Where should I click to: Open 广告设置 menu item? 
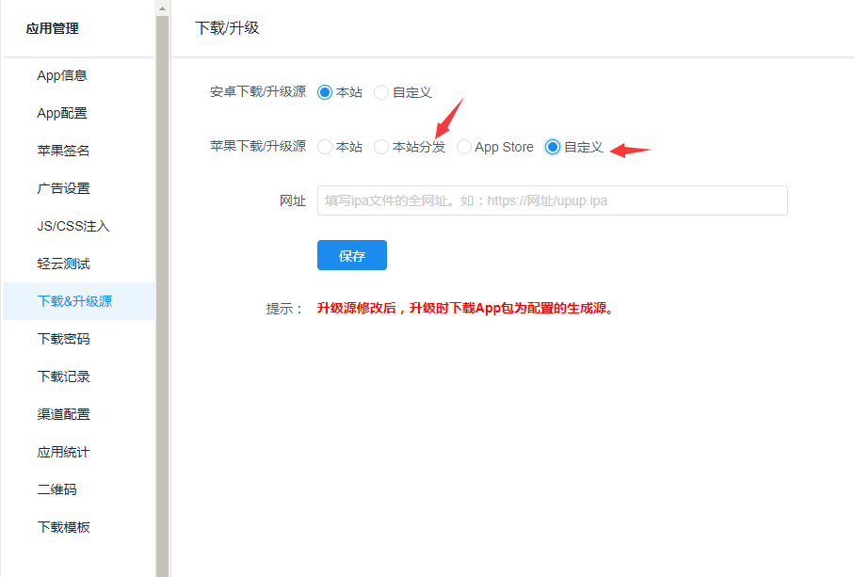pyautogui.click(x=63, y=188)
